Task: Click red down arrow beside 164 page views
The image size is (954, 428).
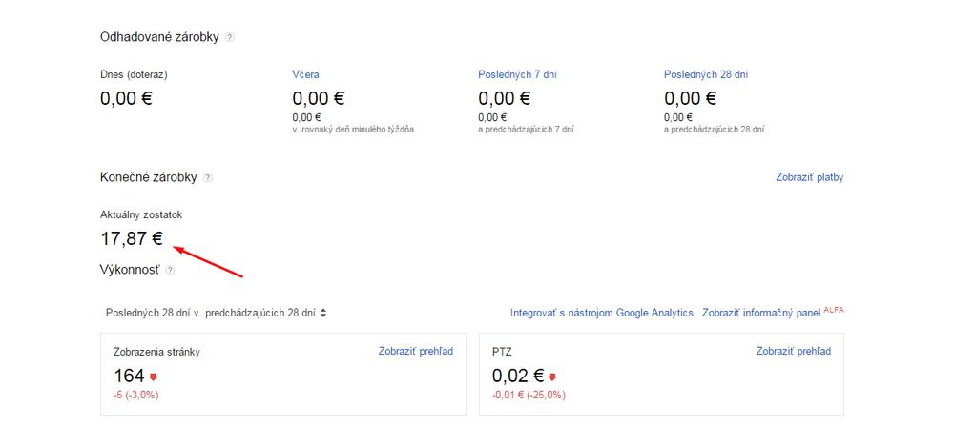Action: [153, 377]
